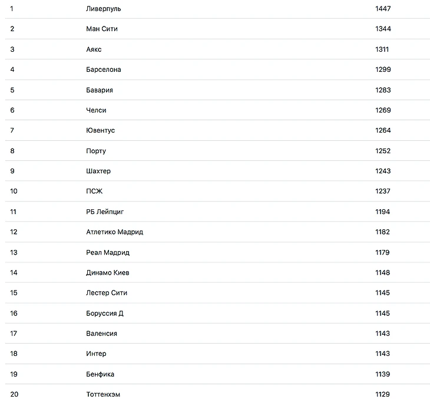430x399 pixels.
Task: Click the Бавария team name
Action: 100,90
